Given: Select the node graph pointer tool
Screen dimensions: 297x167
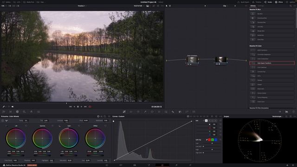Looking at the screenshot, I should 167,6.
